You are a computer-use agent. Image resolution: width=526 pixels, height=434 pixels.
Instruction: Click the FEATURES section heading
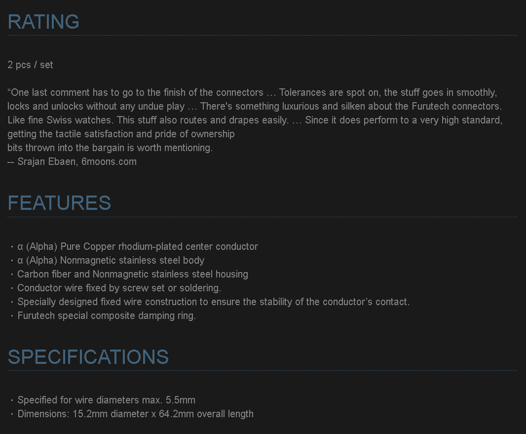point(59,203)
